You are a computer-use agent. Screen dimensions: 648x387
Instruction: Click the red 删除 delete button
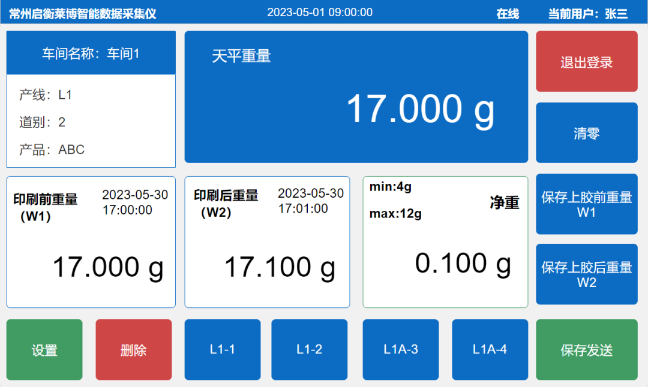[133, 350]
